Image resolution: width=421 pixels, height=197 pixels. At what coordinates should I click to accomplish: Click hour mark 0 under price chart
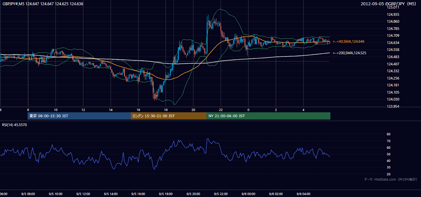pos(248,110)
